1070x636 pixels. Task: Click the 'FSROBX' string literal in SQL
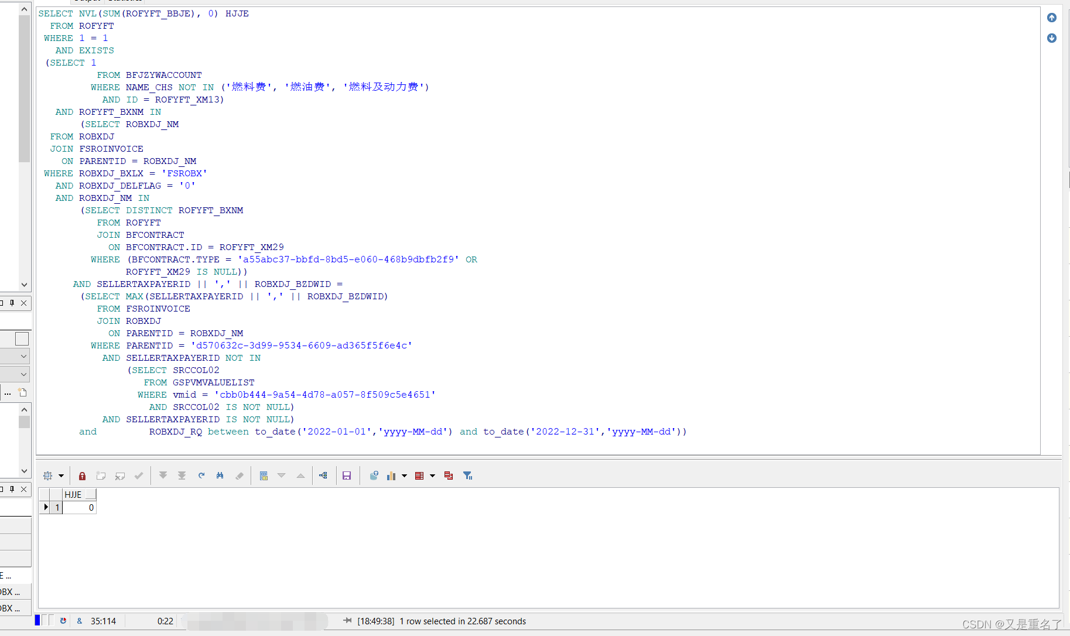pos(184,174)
